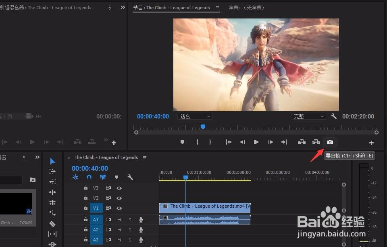The height and width of the screenshot is (247, 387).
Task: Select the Selection arrow tool
Action: pos(52,161)
